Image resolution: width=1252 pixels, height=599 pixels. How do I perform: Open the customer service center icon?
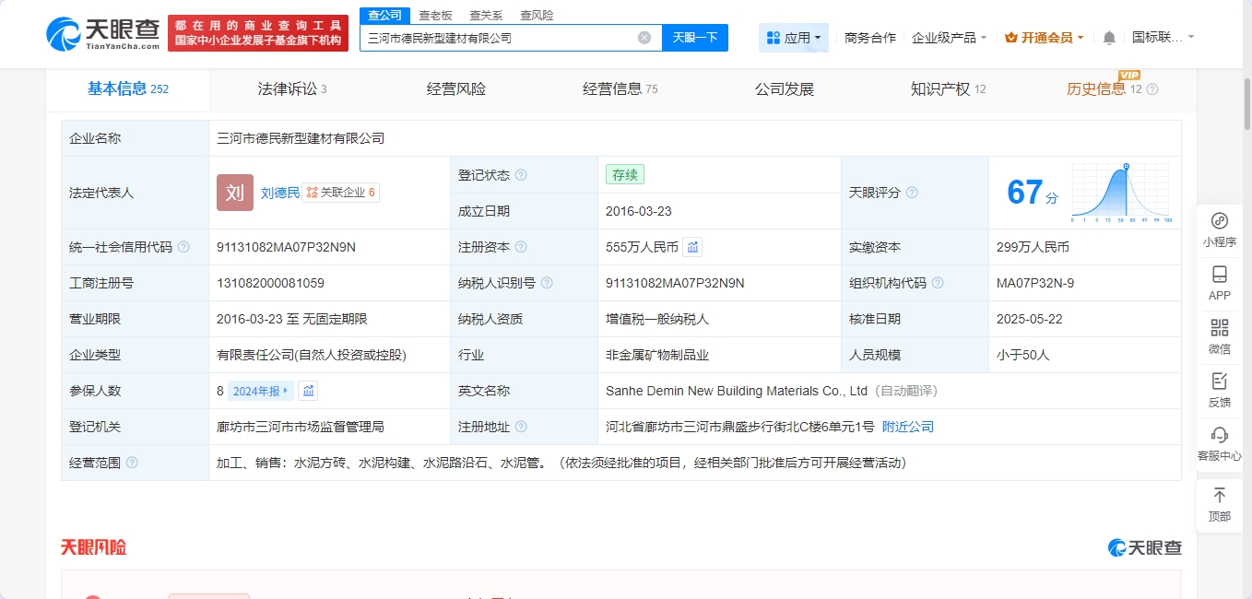[1219, 442]
